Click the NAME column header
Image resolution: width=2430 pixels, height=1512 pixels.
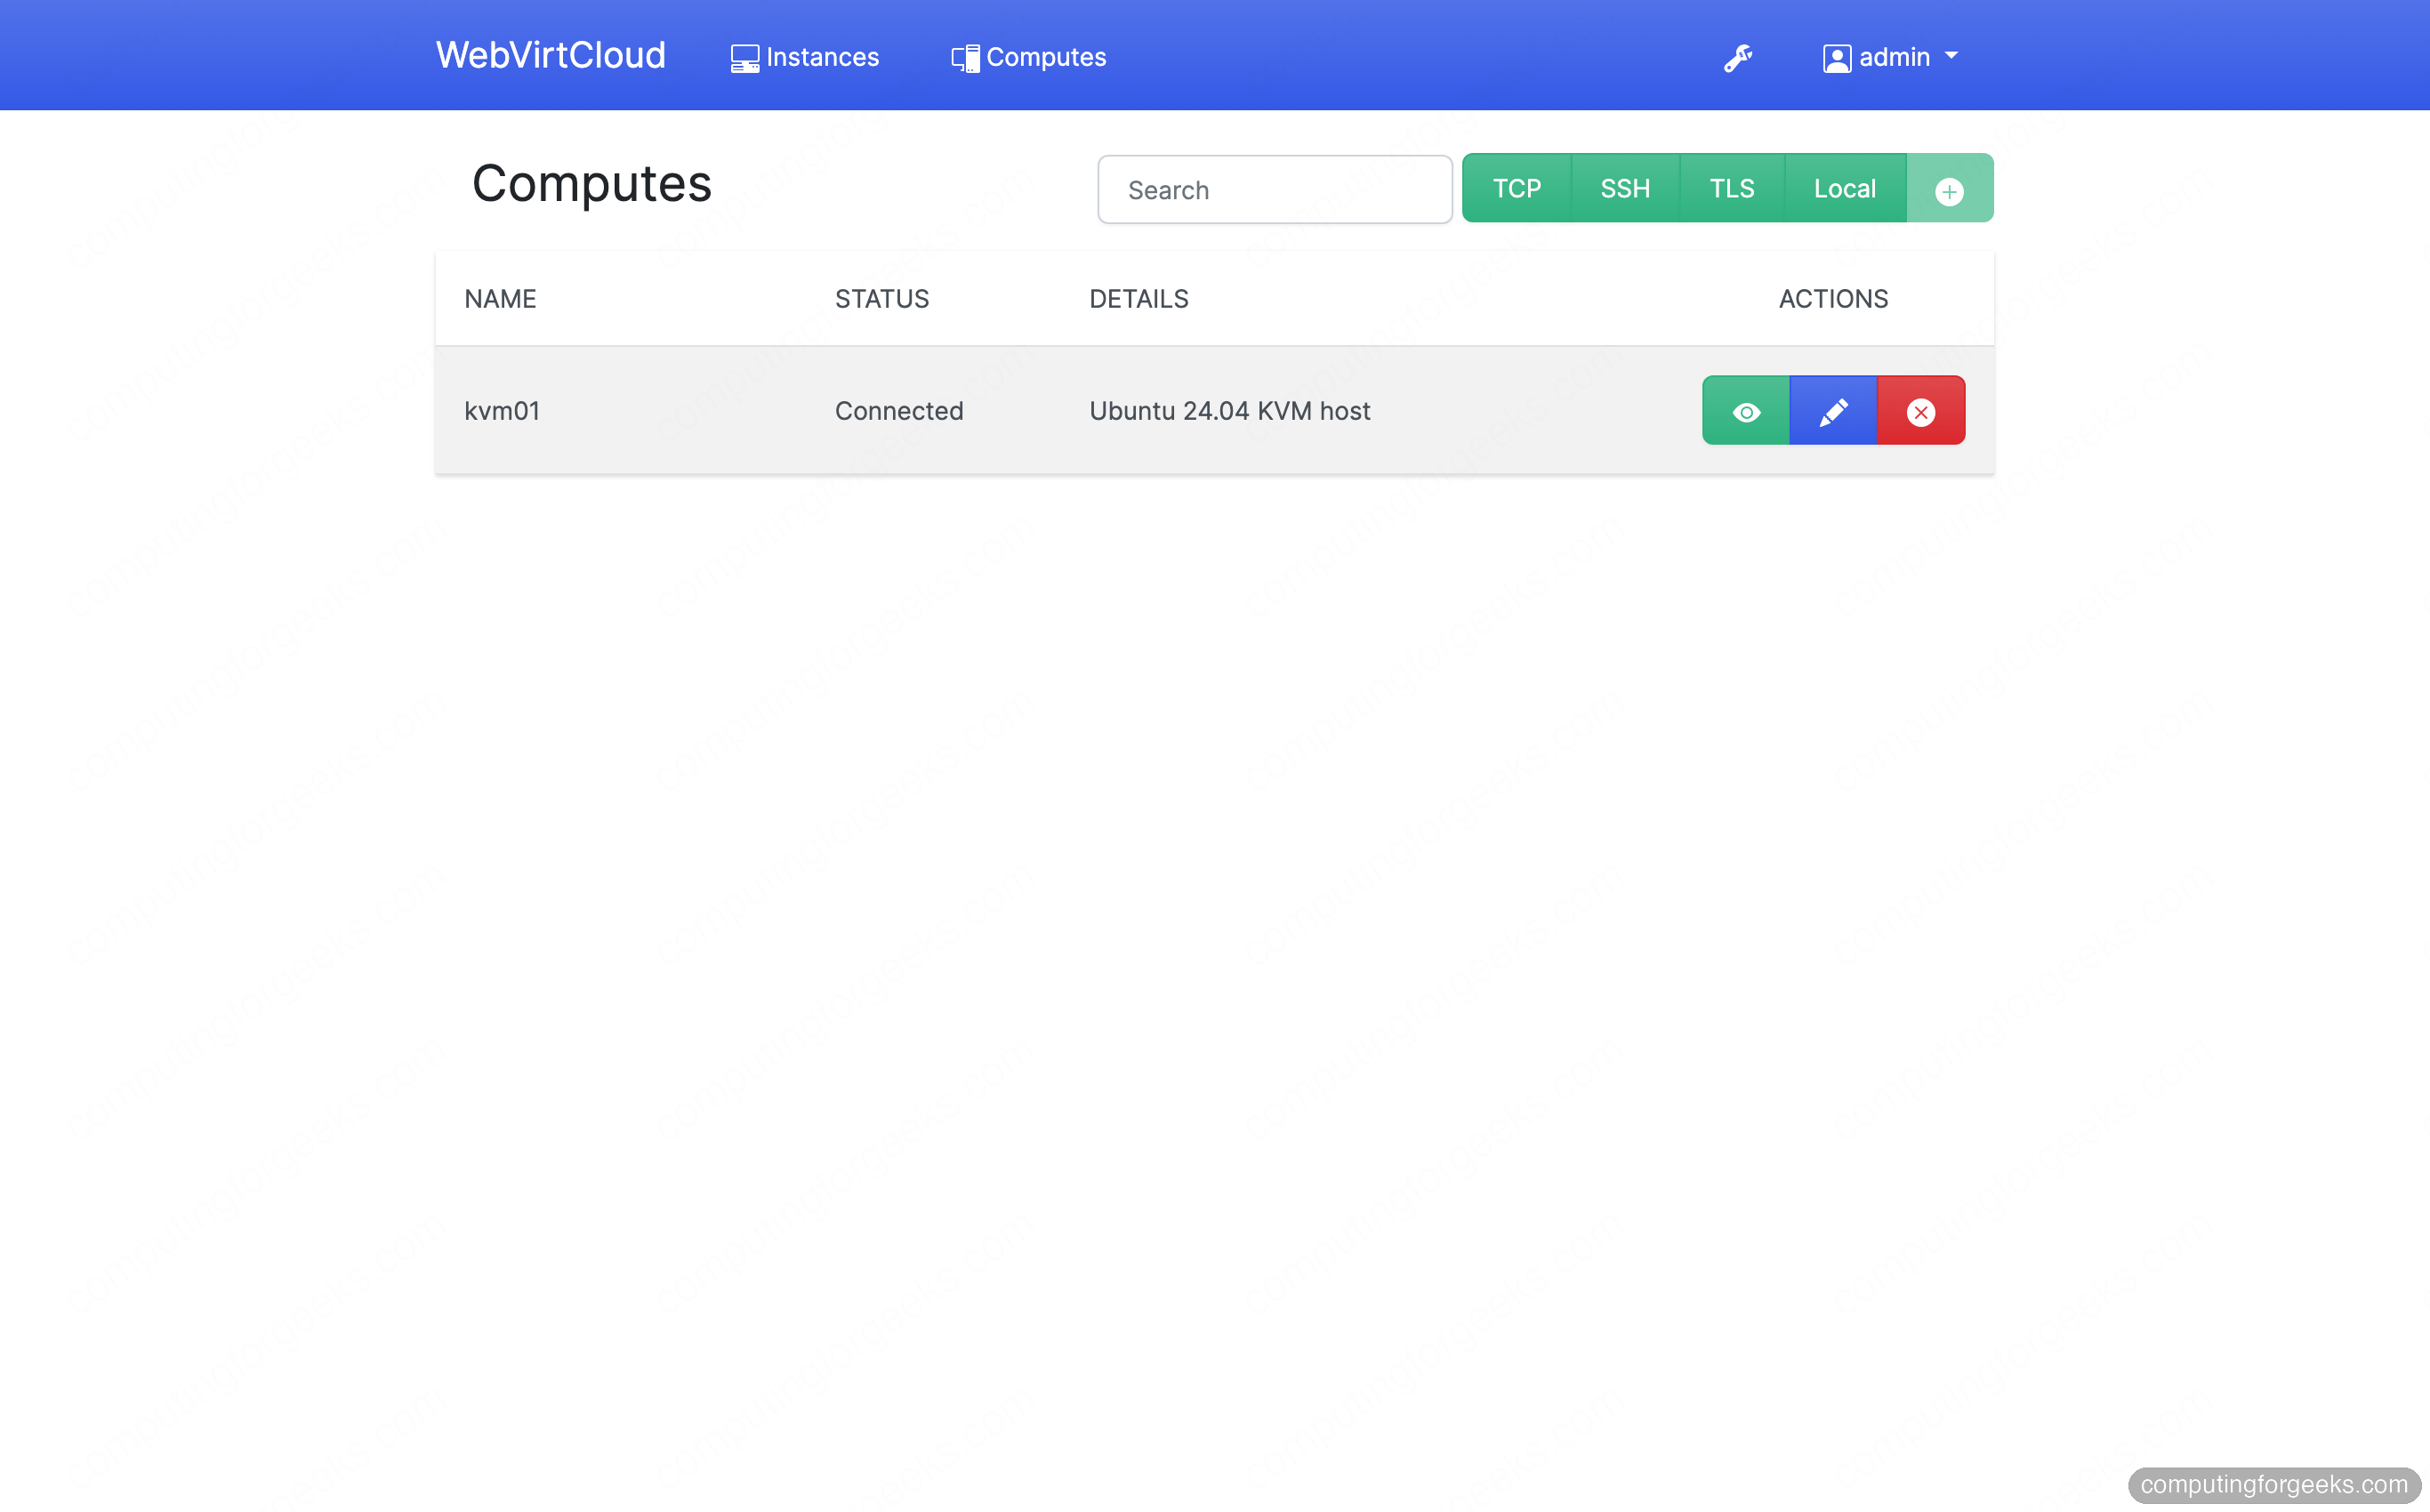point(500,299)
